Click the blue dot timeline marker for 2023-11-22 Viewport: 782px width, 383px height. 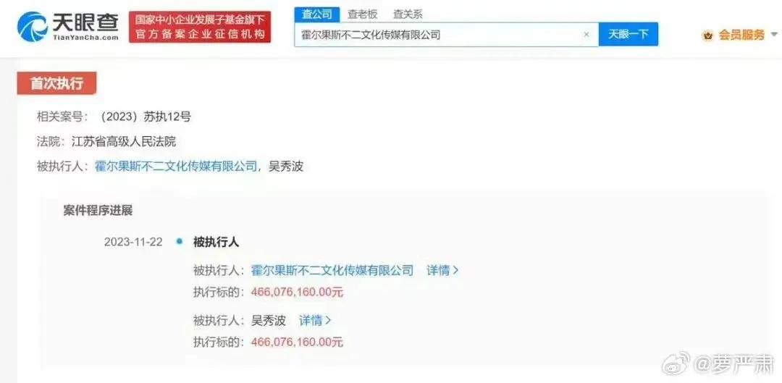pyautogui.click(x=179, y=243)
